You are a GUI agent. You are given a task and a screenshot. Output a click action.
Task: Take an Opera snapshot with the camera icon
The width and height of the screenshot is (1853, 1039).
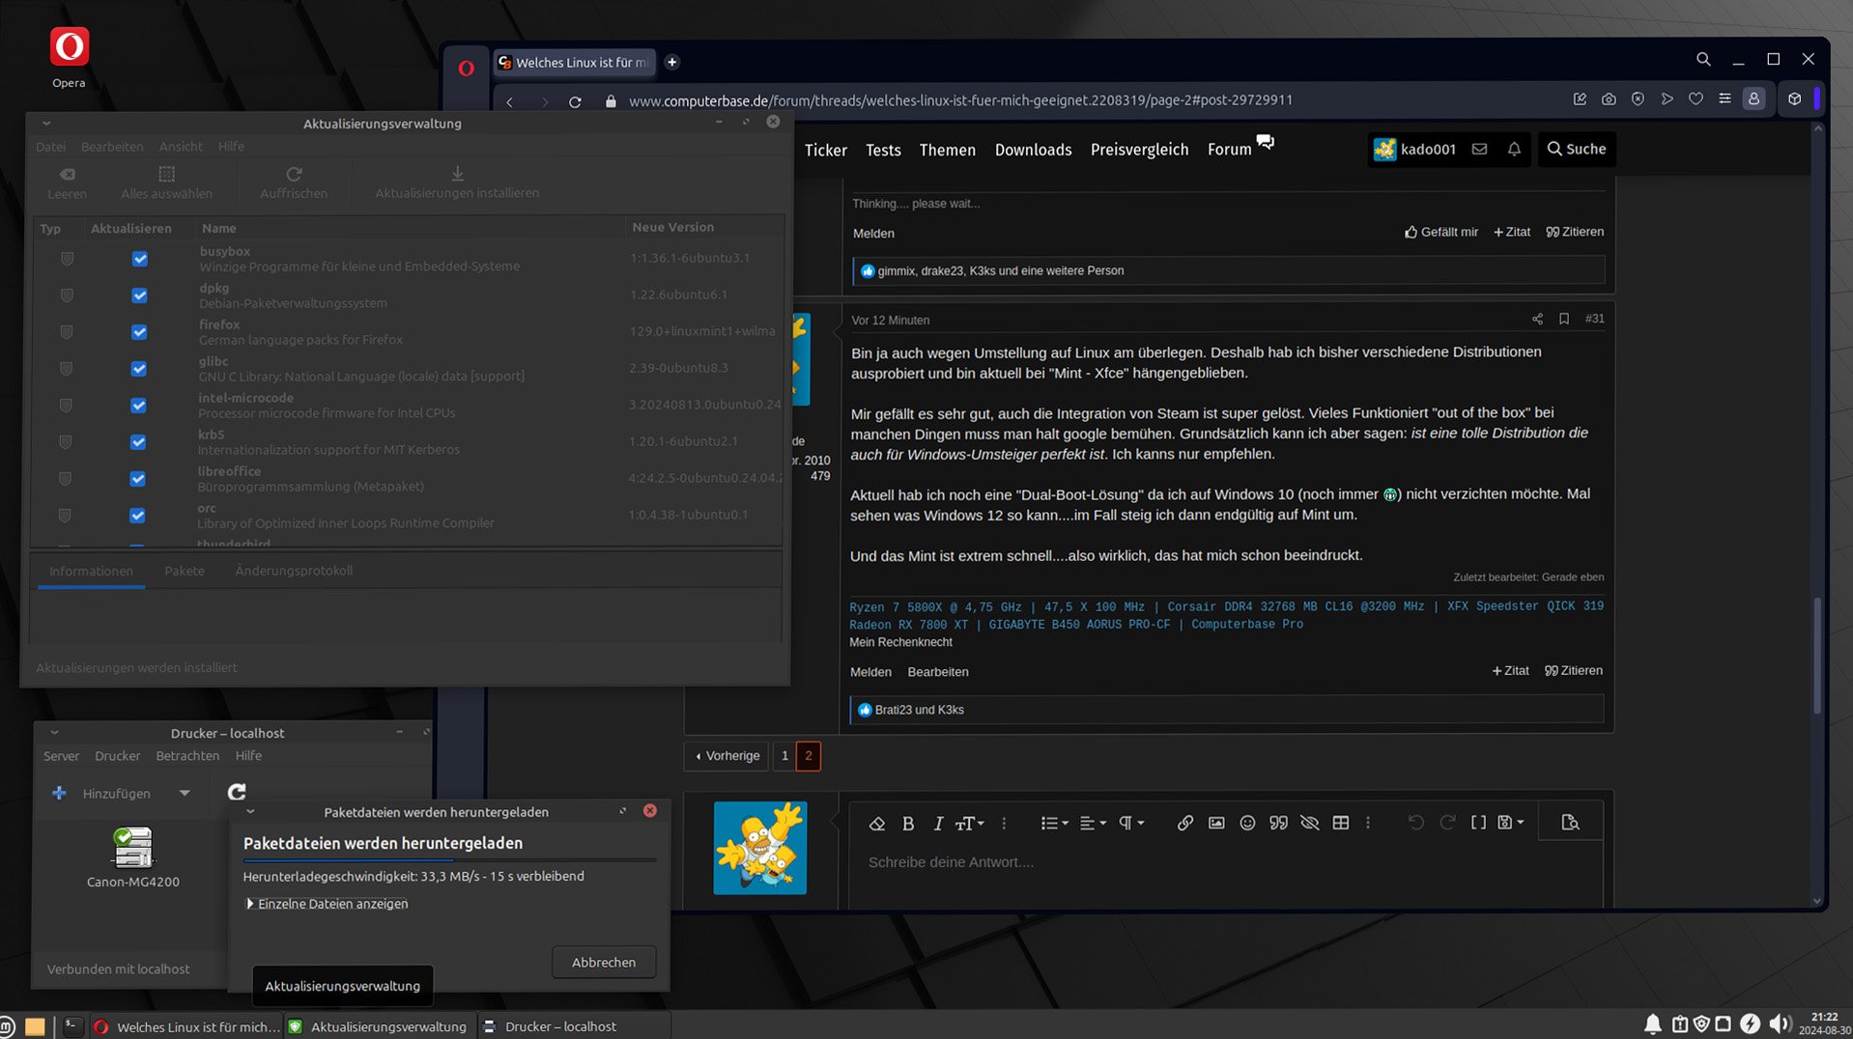click(1609, 99)
